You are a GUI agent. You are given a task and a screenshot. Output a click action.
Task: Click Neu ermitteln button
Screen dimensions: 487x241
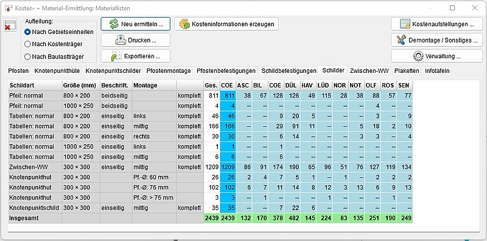pyautogui.click(x=135, y=24)
